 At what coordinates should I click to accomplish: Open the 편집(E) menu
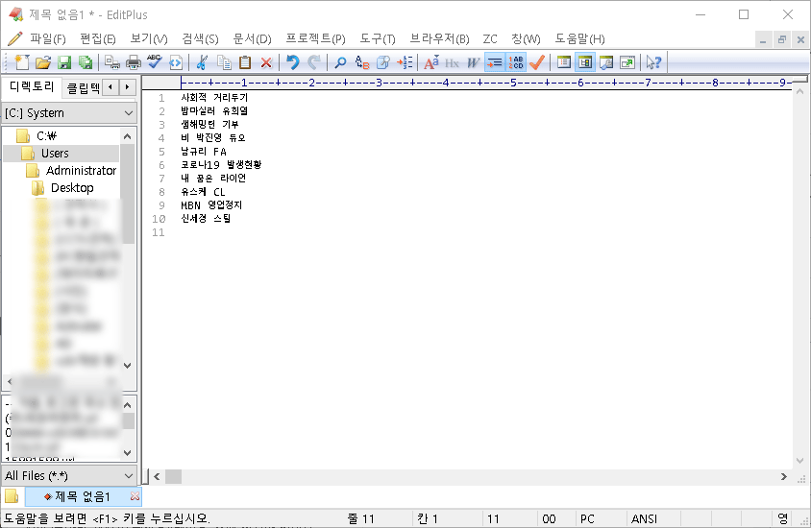click(98, 38)
